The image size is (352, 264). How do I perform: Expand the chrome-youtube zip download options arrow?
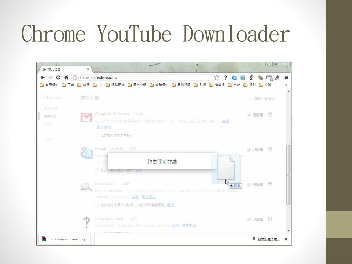point(92,239)
